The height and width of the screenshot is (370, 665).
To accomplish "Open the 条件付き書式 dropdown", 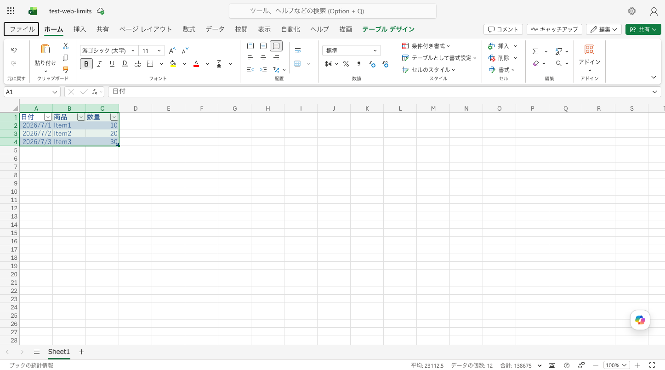I will coord(426,46).
